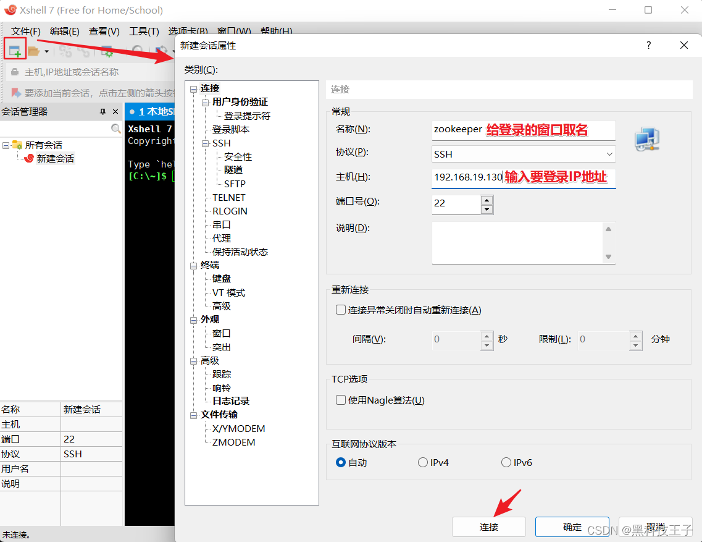Select 键盘 under 终端

[x=222, y=279]
